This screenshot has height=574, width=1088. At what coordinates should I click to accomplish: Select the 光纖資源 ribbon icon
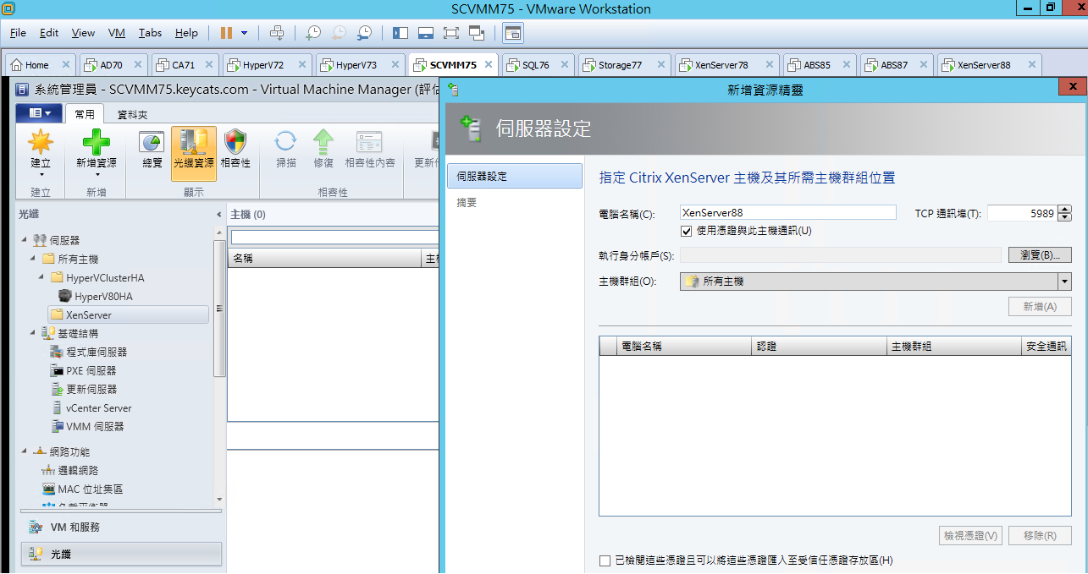tap(194, 154)
